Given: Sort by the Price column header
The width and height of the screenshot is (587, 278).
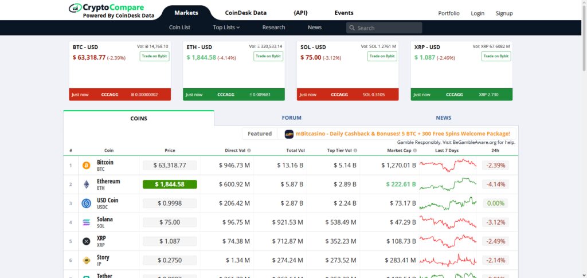Looking at the screenshot, I should pyautogui.click(x=170, y=150).
